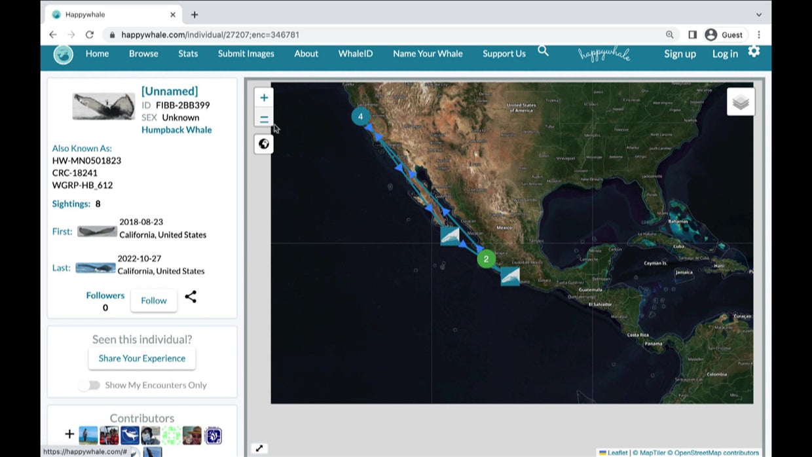Zoom out on the map

click(x=264, y=119)
